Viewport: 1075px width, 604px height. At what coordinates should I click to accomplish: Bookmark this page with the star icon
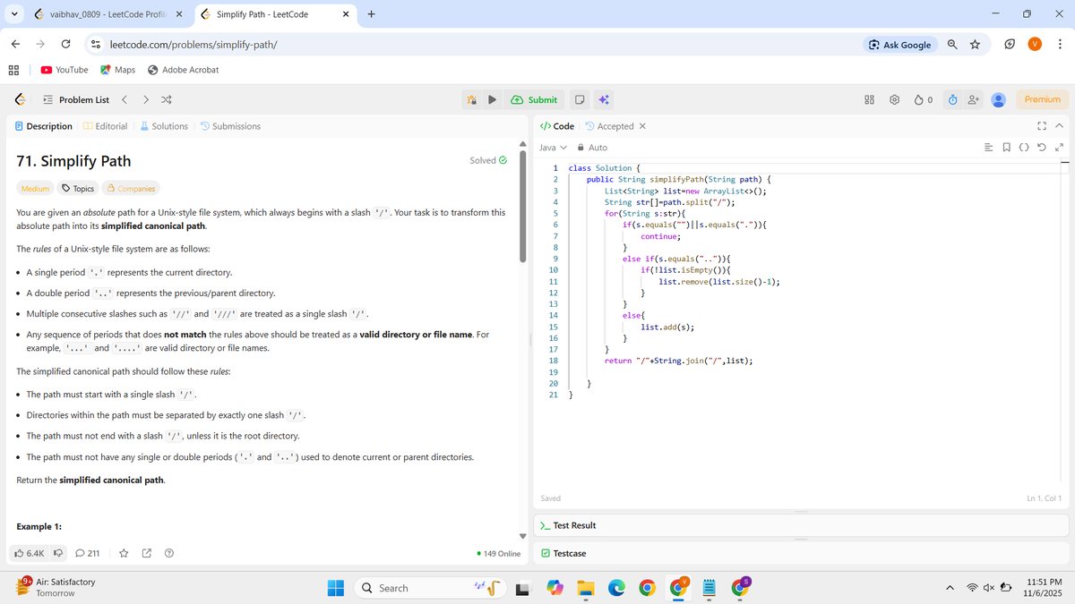[x=974, y=45]
